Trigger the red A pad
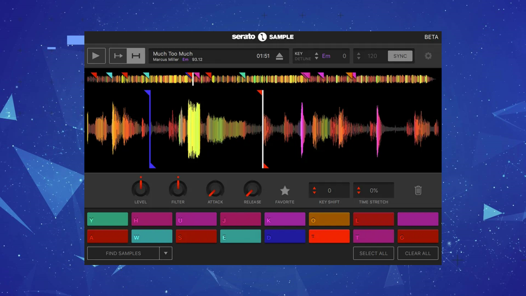This screenshot has width=526, height=296. click(x=107, y=236)
